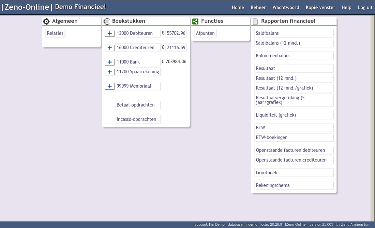Click the 55702.96 debiteuren balance amount
The height and width of the screenshot is (228, 375).
(176, 33)
